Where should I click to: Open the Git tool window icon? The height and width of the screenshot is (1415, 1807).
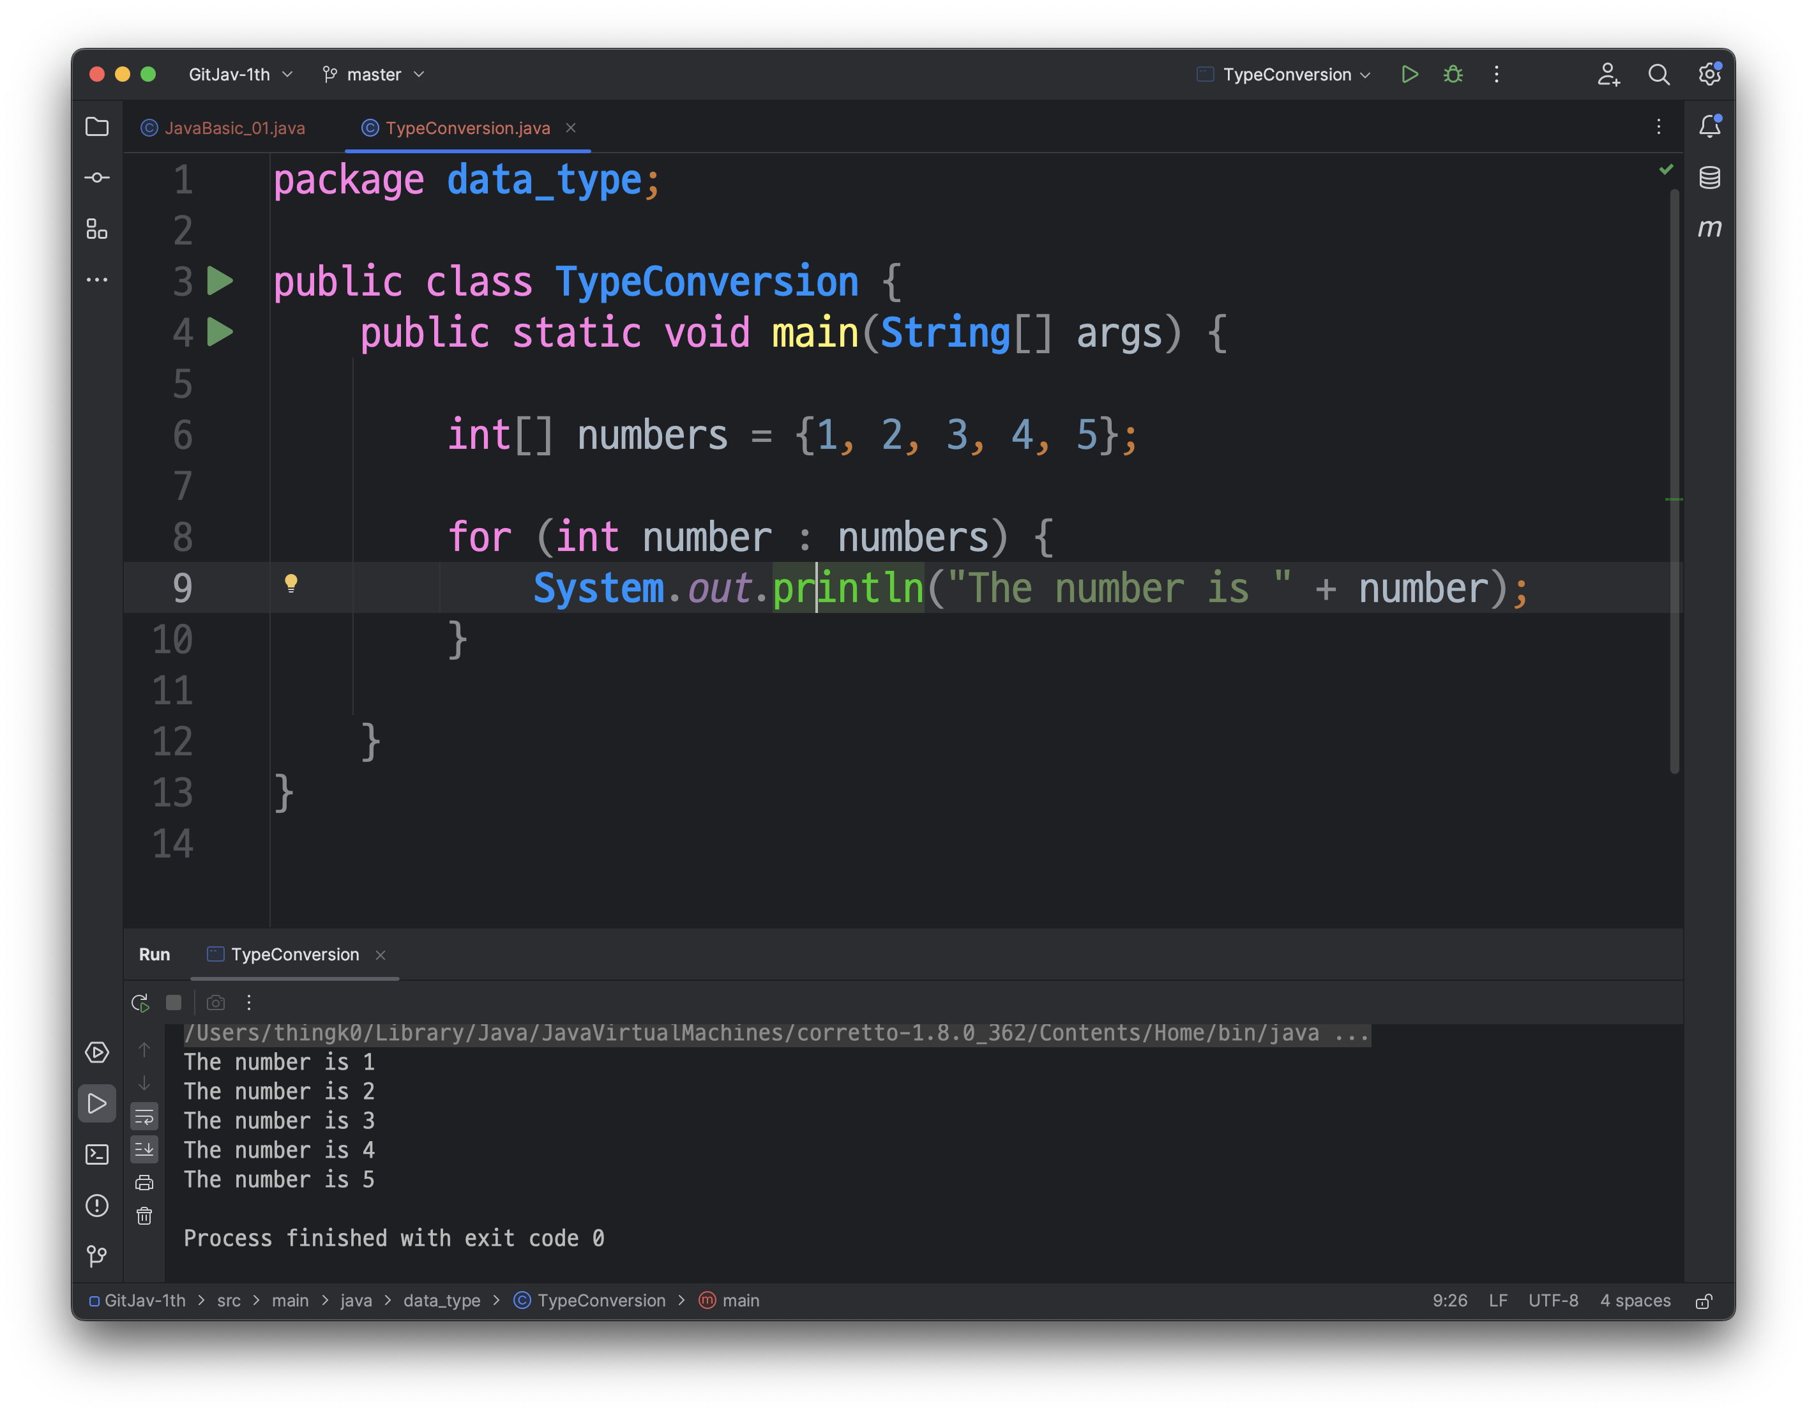(97, 1256)
